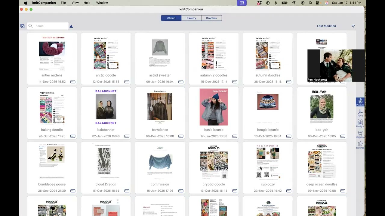This screenshot has width=385, height=216.
Task: Open options menu for deep ocean doodles
Action: click(x=343, y=191)
